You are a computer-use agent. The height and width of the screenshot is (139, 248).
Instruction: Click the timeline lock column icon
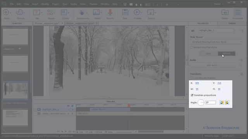72,106
